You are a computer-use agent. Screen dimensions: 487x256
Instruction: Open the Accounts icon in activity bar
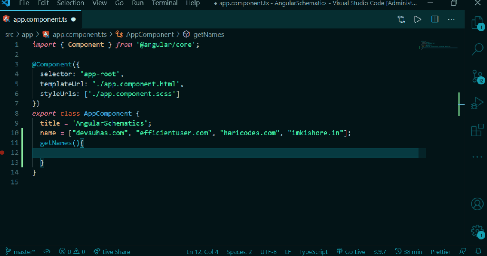(x=477, y=204)
